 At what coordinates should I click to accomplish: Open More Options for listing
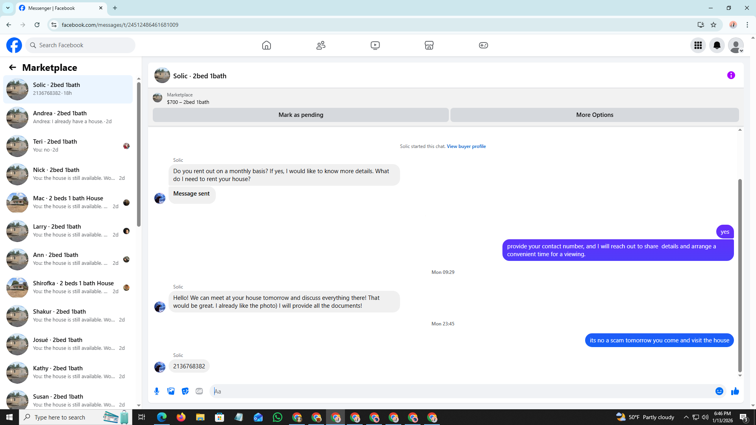click(x=594, y=115)
